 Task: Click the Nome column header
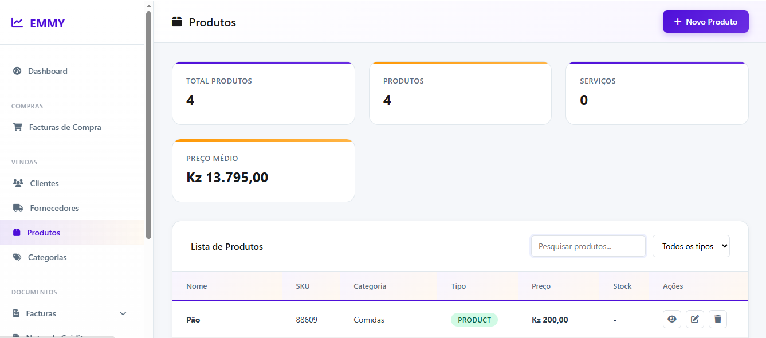(197, 286)
